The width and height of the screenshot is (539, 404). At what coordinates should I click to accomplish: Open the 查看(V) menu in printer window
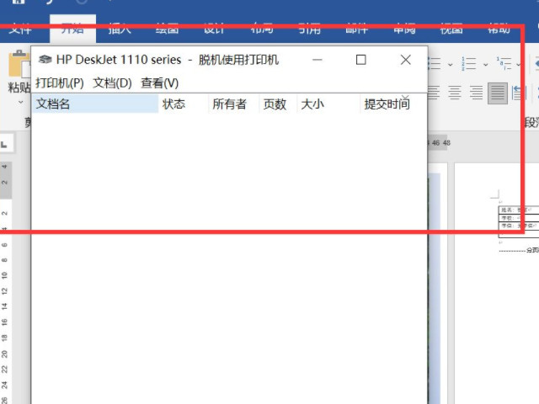point(159,83)
